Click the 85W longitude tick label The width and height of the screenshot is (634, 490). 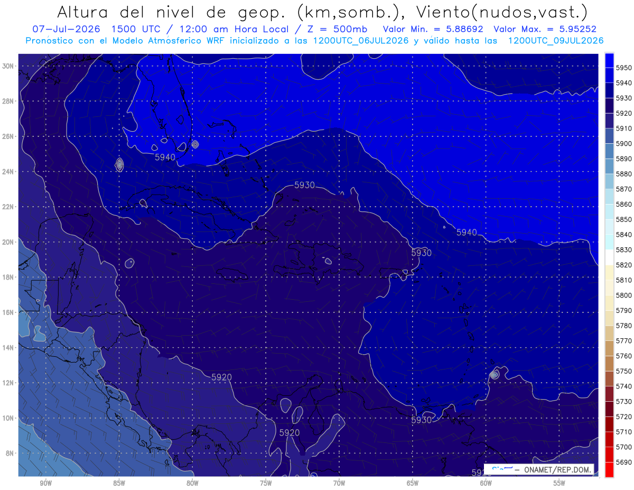tap(119, 483)
